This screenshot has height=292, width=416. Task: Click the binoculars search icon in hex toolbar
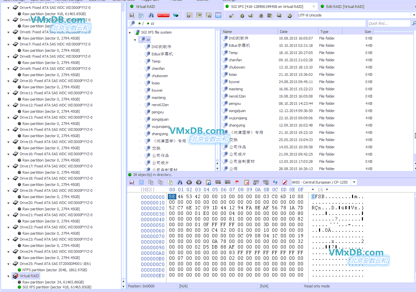click(x=179, y=182)
